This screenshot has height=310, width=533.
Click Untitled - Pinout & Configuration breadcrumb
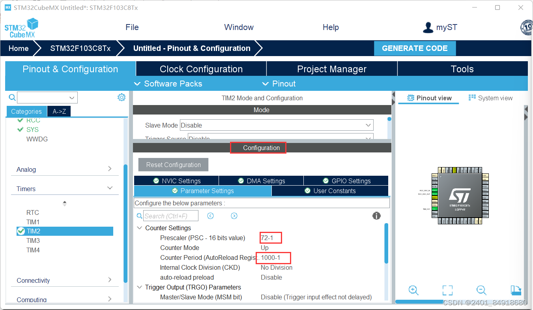coord(192,48)
